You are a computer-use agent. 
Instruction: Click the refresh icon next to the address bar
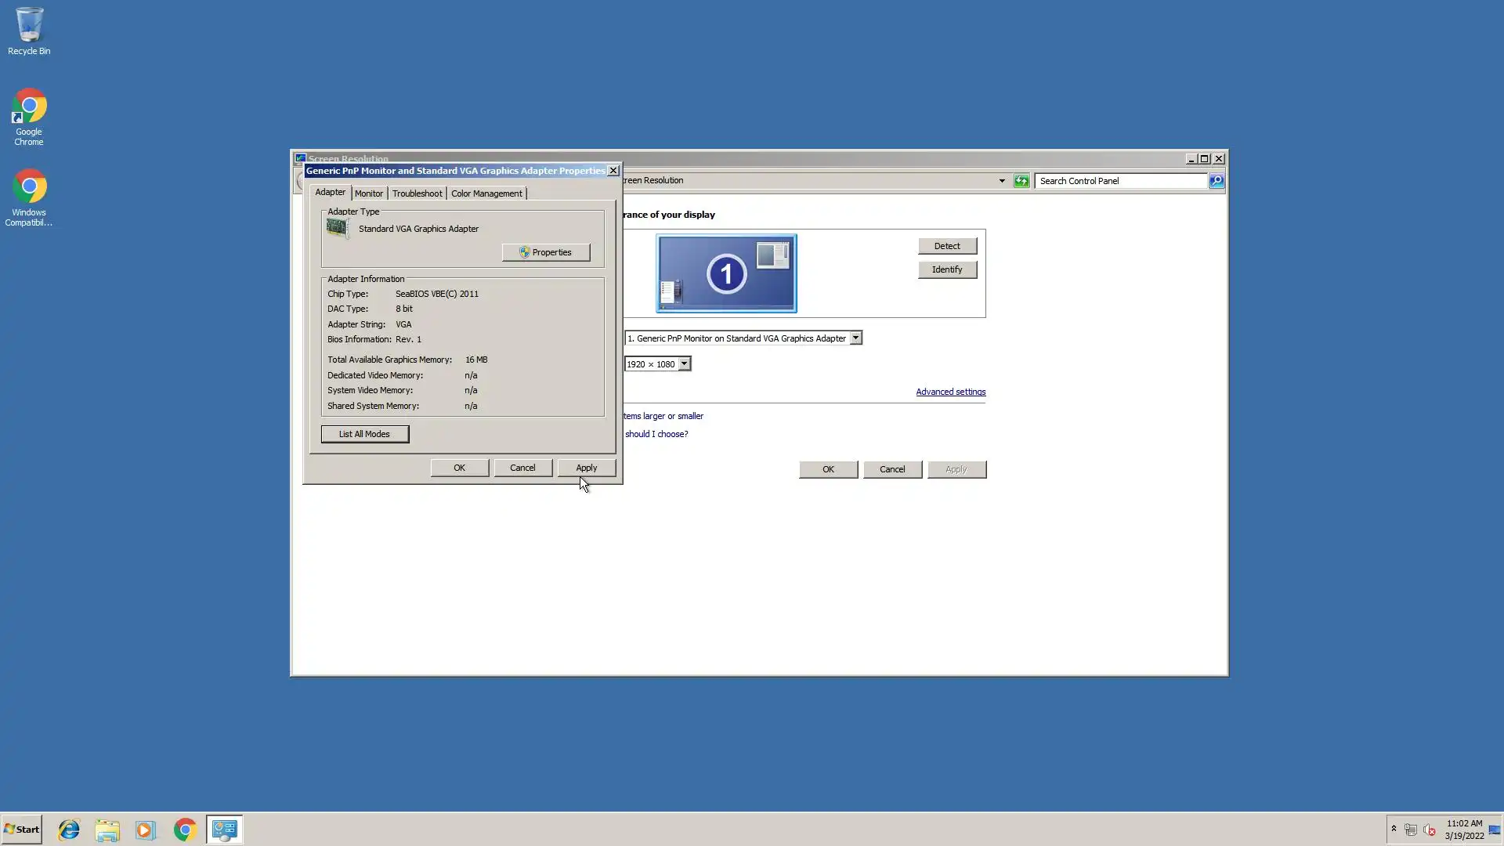point(1021,181)
